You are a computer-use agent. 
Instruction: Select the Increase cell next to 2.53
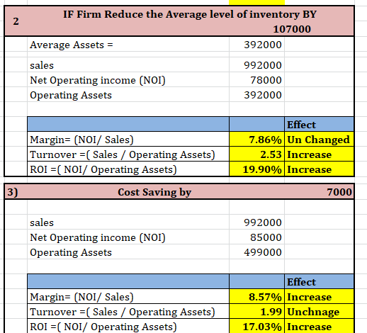[319, 154]
